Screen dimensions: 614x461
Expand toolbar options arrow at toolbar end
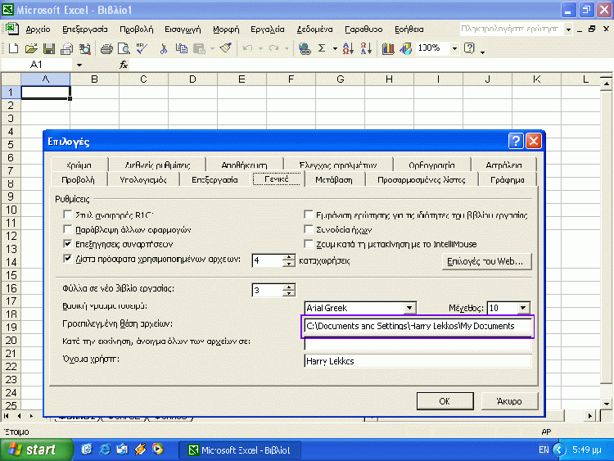coord(482,51)
